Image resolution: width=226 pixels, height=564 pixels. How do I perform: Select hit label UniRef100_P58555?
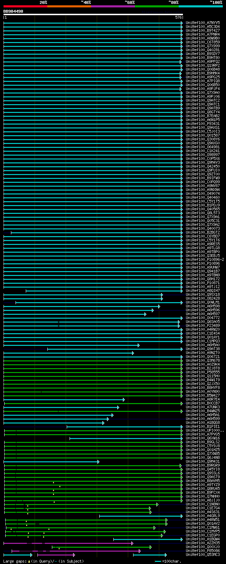203,372
